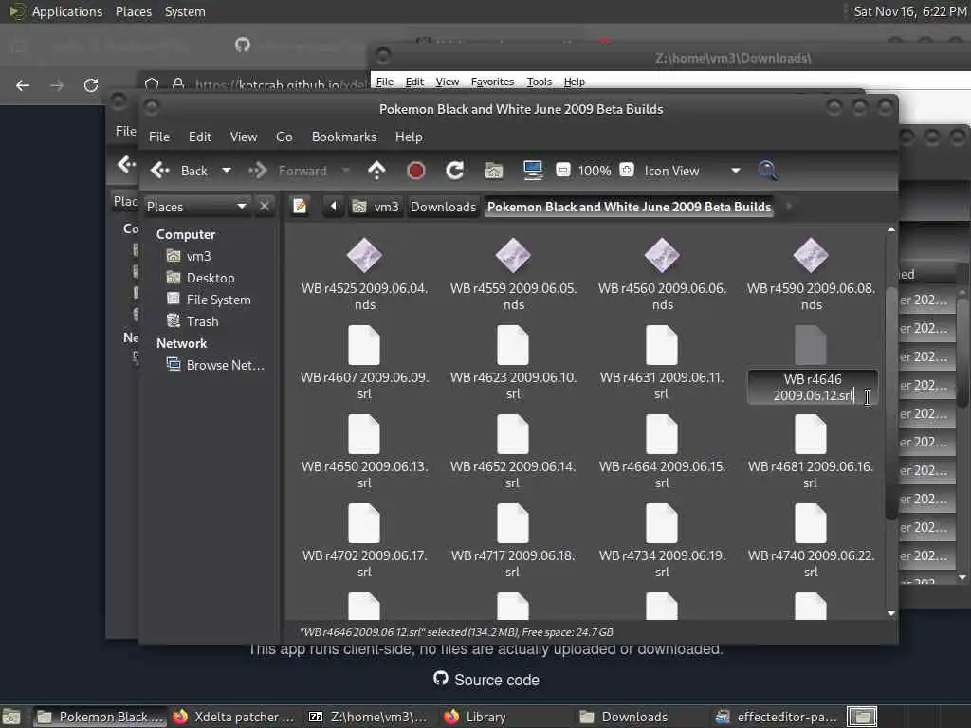Click the show desktop icon in the taskbar
Viewport: 971px width, 728px height.
[x=11, y=717]
